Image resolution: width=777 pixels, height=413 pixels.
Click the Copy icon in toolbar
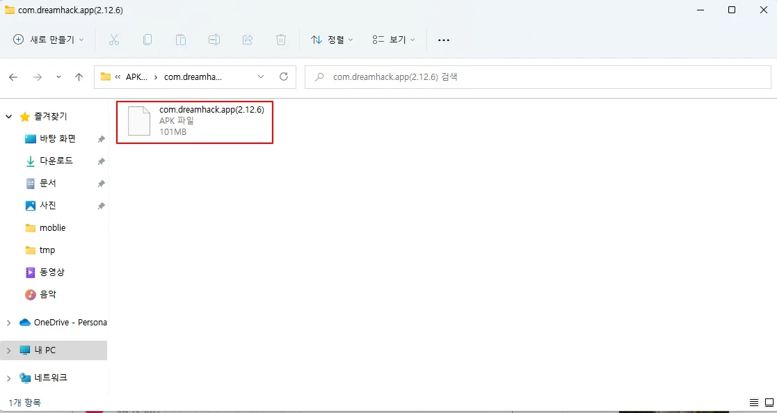coord(147,40)
